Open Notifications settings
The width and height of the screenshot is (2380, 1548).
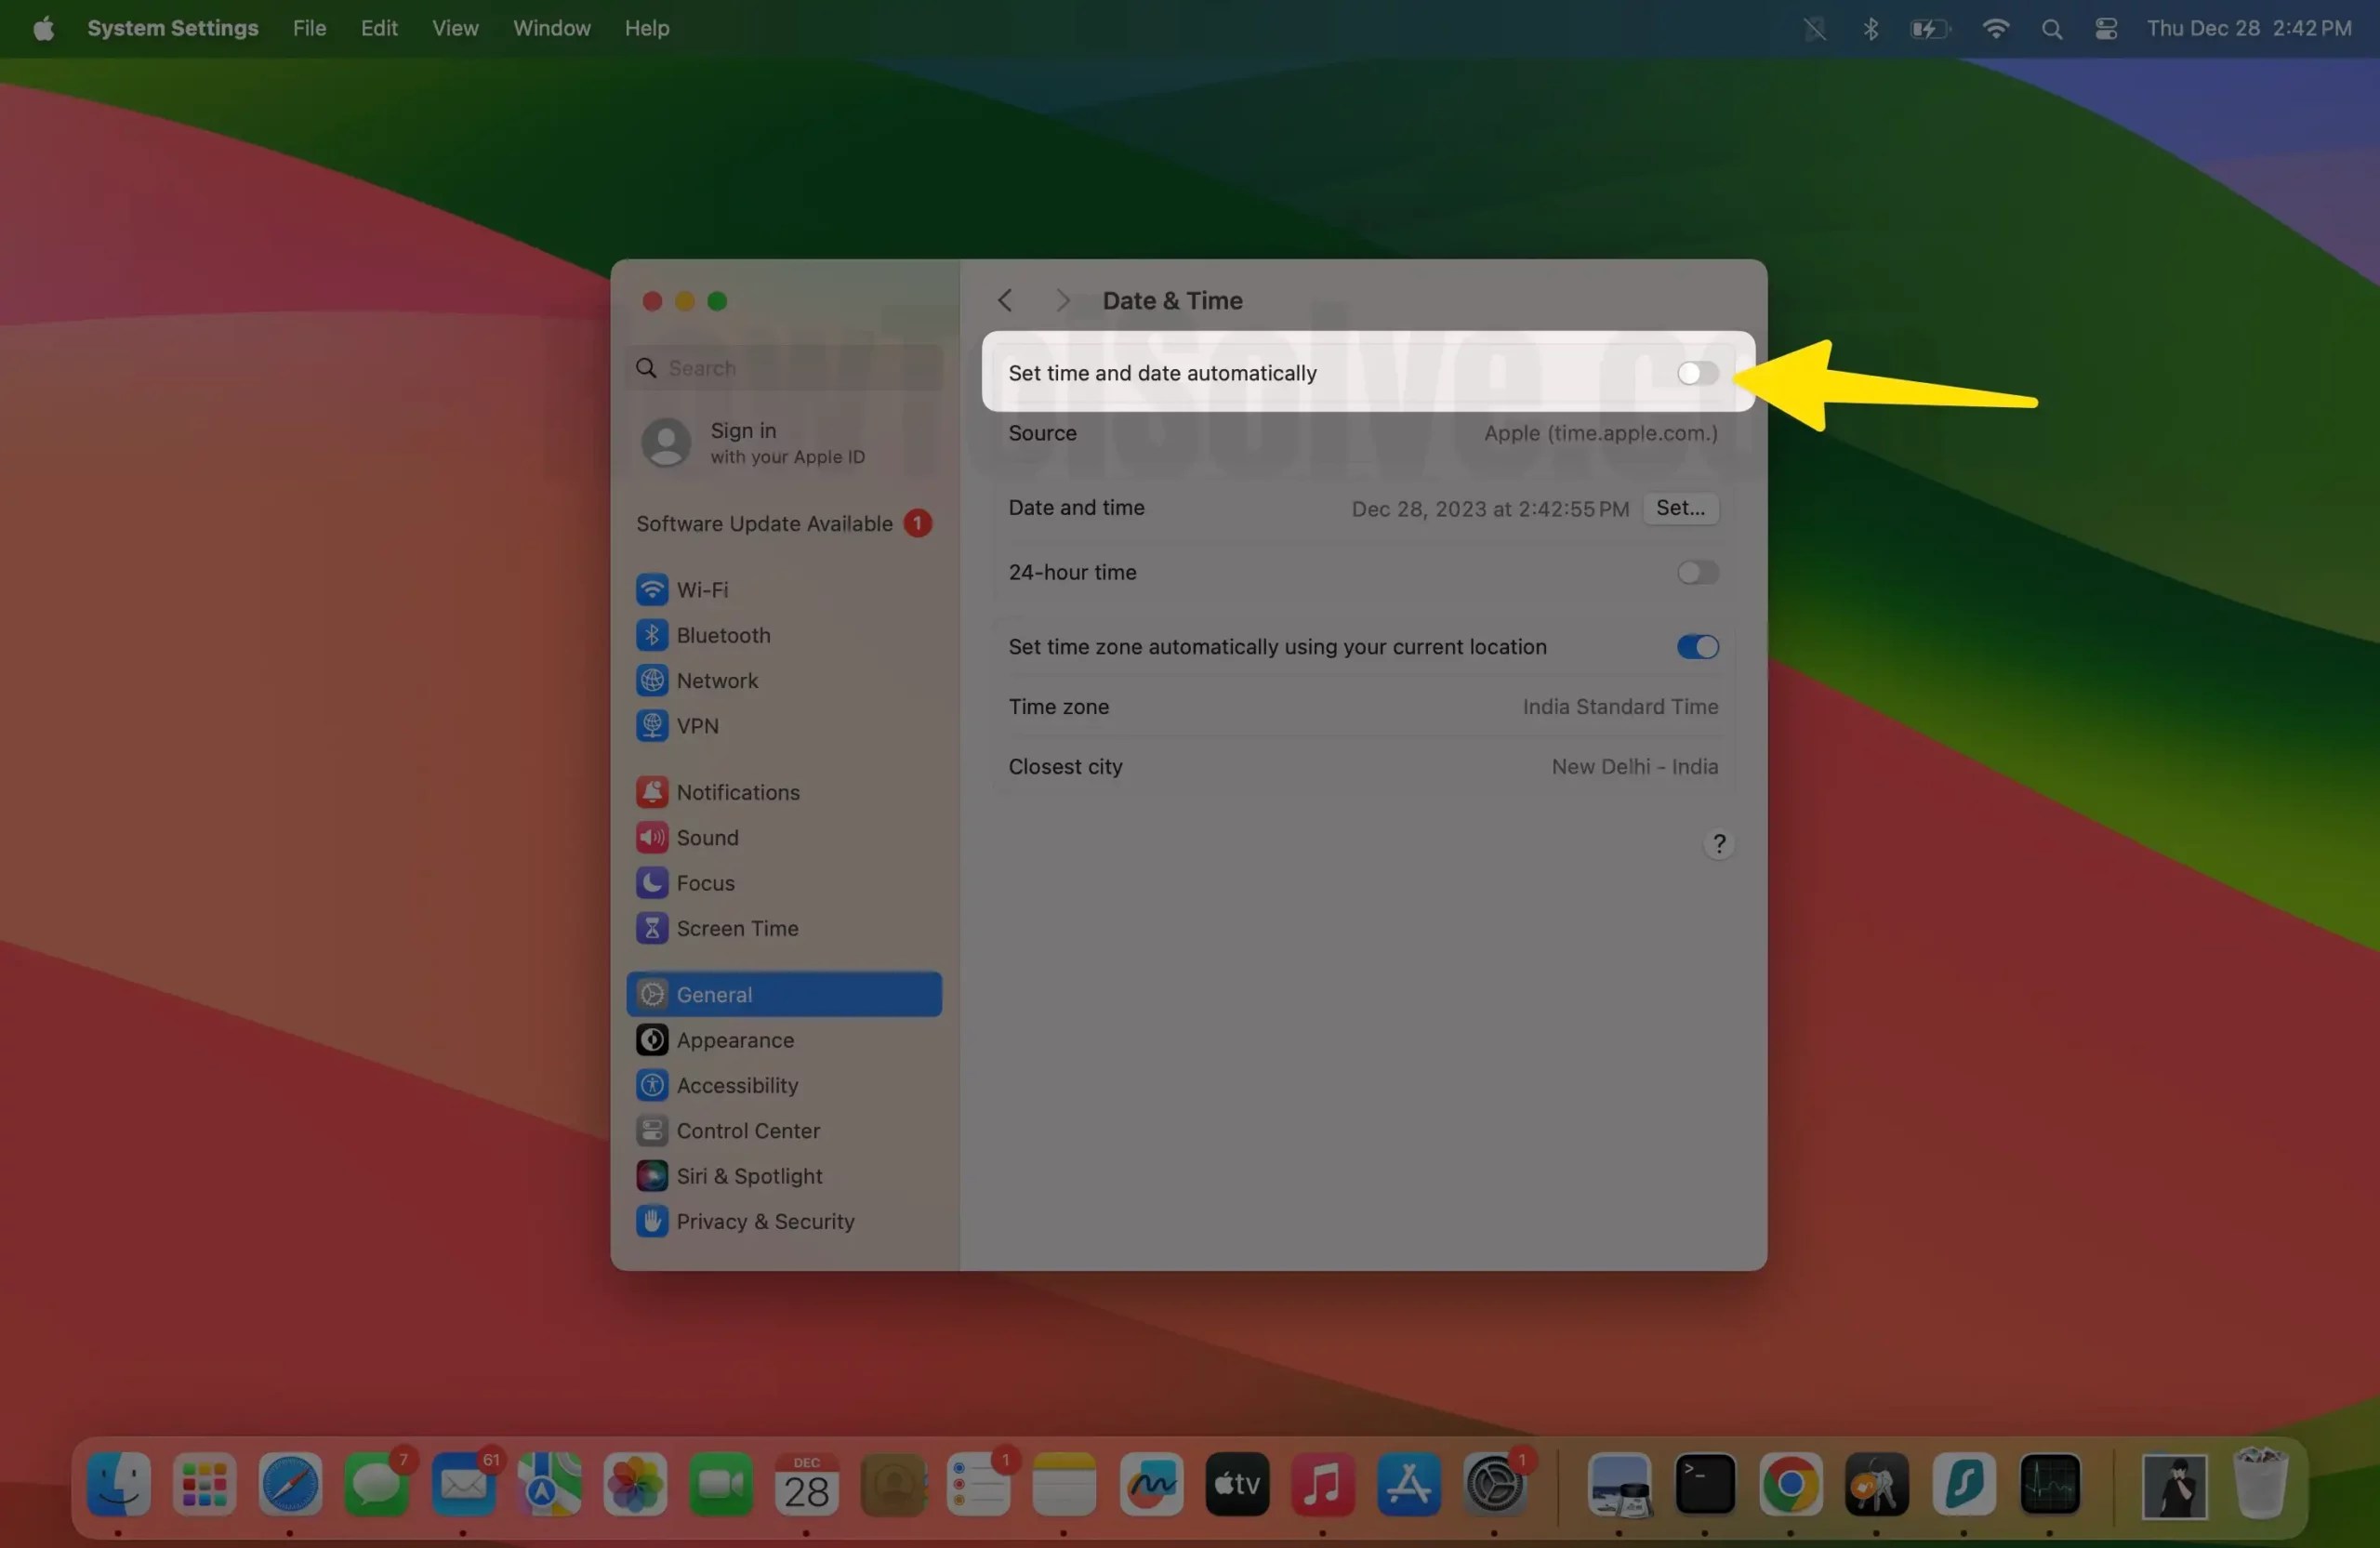(x=738, y=791)
